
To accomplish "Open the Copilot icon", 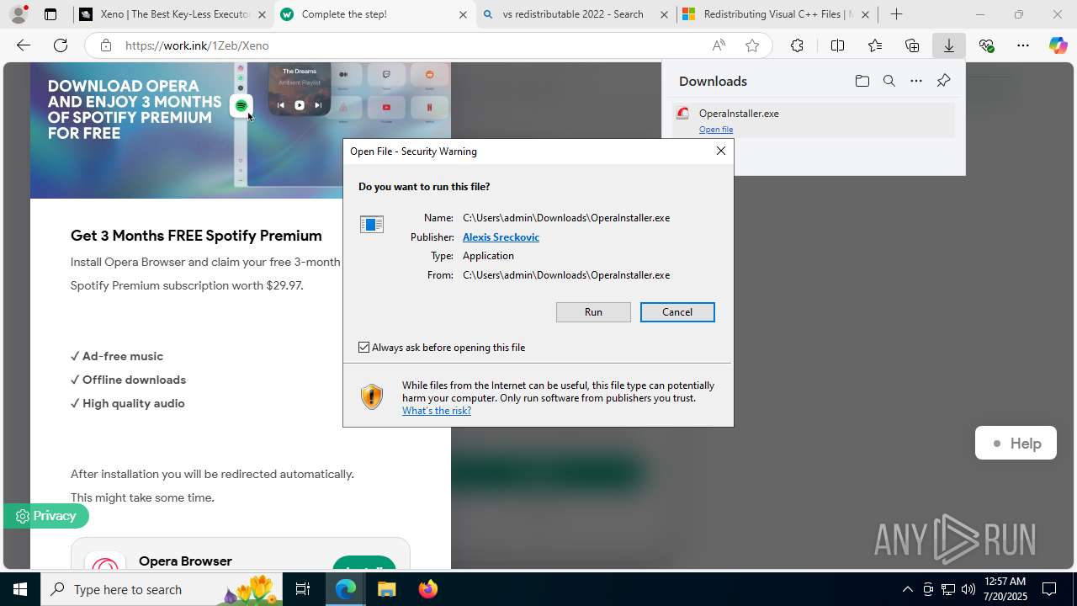I will click(x=1058, y=45).
